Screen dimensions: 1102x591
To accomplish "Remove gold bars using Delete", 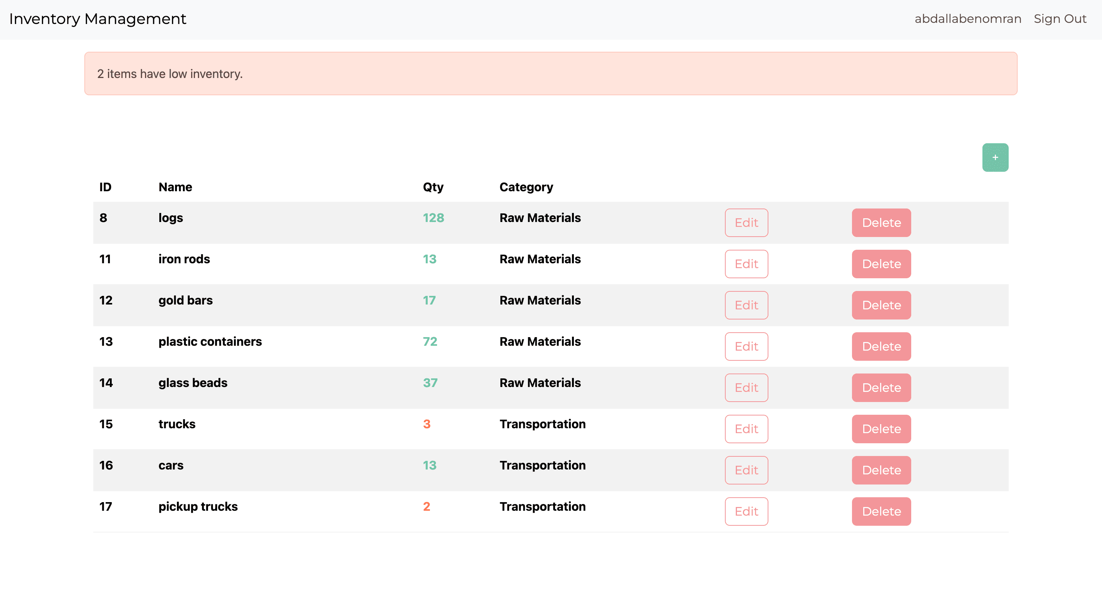I will pyautogui.click(x=881, y=305).
